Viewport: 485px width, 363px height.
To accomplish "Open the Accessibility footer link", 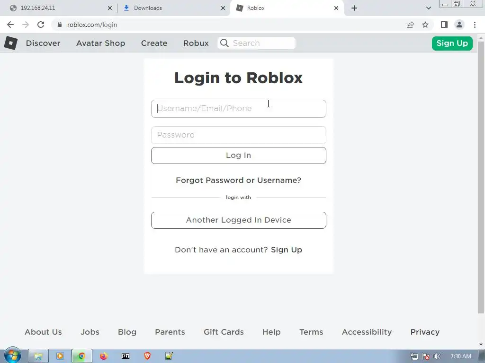I will pos(367,332).
